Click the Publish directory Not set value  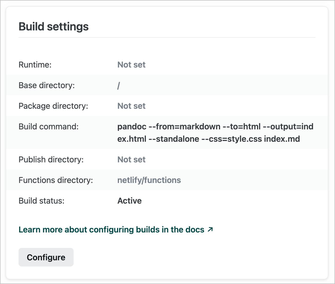click(131, 160)
